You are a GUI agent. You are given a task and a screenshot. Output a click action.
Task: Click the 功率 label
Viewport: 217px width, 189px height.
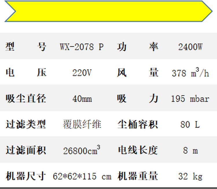pyautogui.click(x=138, y=47)
